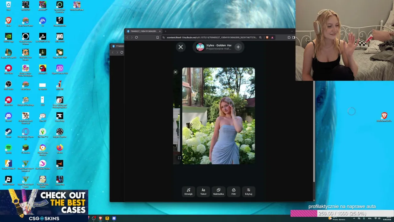Launch TLauncher Minecraft shortcut
Screen dimensions: 394x222
click(26, 149)
